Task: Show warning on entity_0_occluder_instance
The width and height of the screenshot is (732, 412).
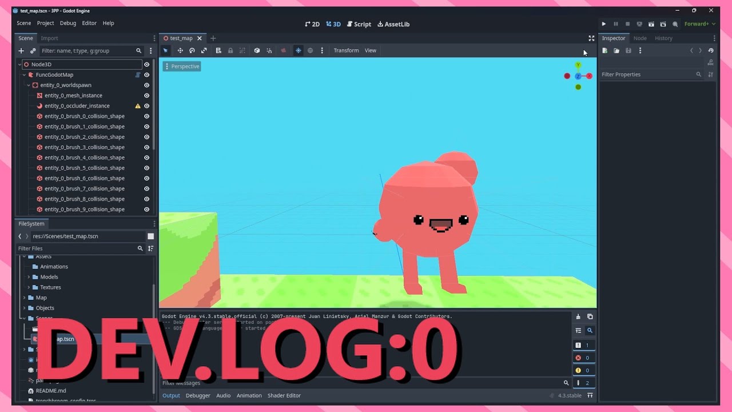Action: [137, 106]
